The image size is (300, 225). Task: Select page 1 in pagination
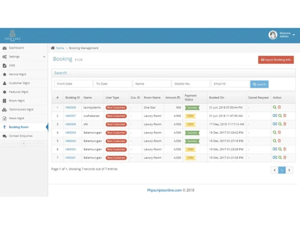coord(282,170)
